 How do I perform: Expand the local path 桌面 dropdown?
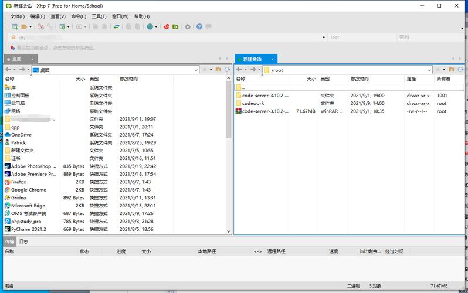pos(196,70)
